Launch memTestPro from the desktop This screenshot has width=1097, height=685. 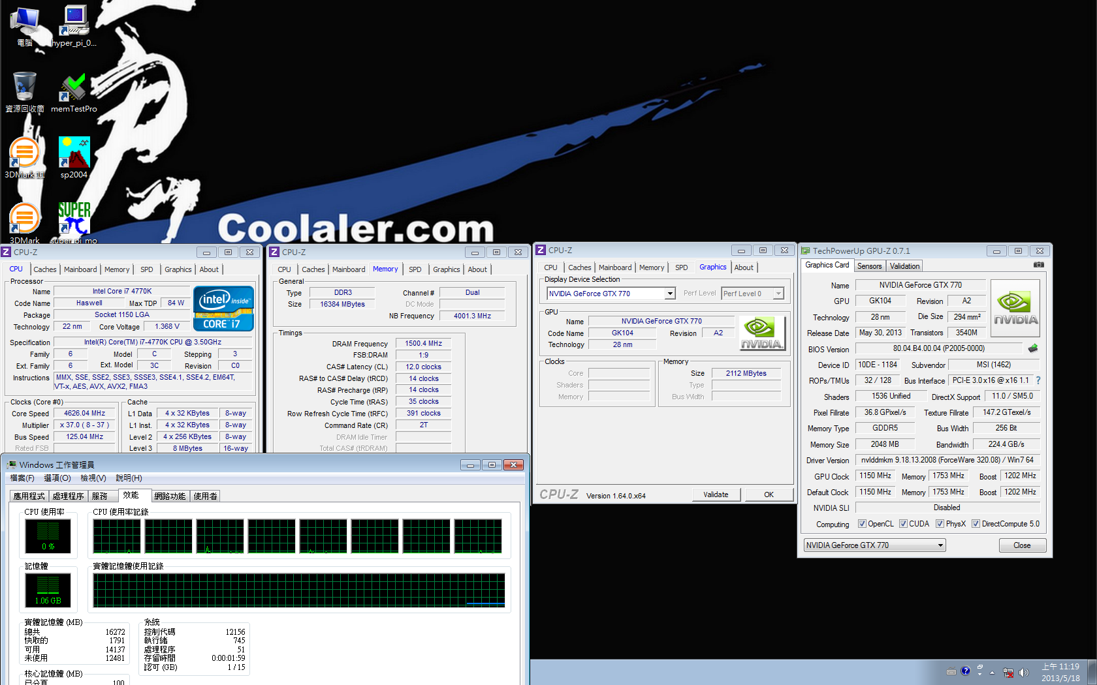(x=74, y=92)
